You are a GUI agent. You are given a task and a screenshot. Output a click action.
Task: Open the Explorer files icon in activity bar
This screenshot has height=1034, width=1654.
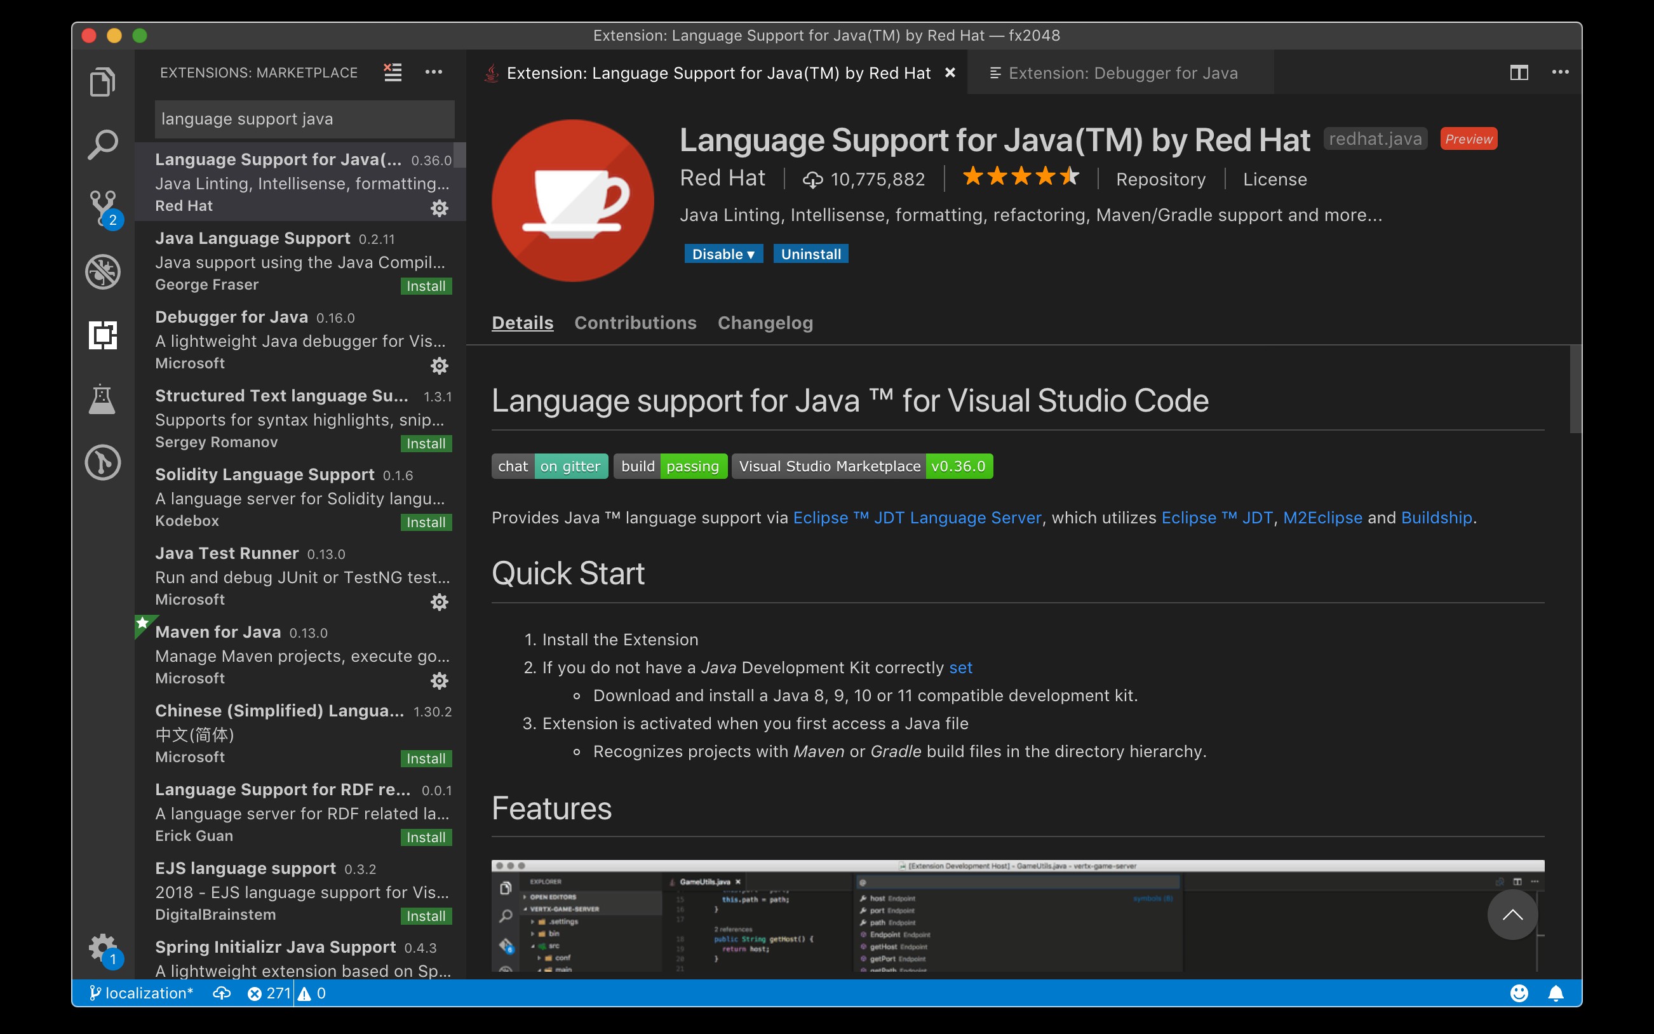[102, 82]
